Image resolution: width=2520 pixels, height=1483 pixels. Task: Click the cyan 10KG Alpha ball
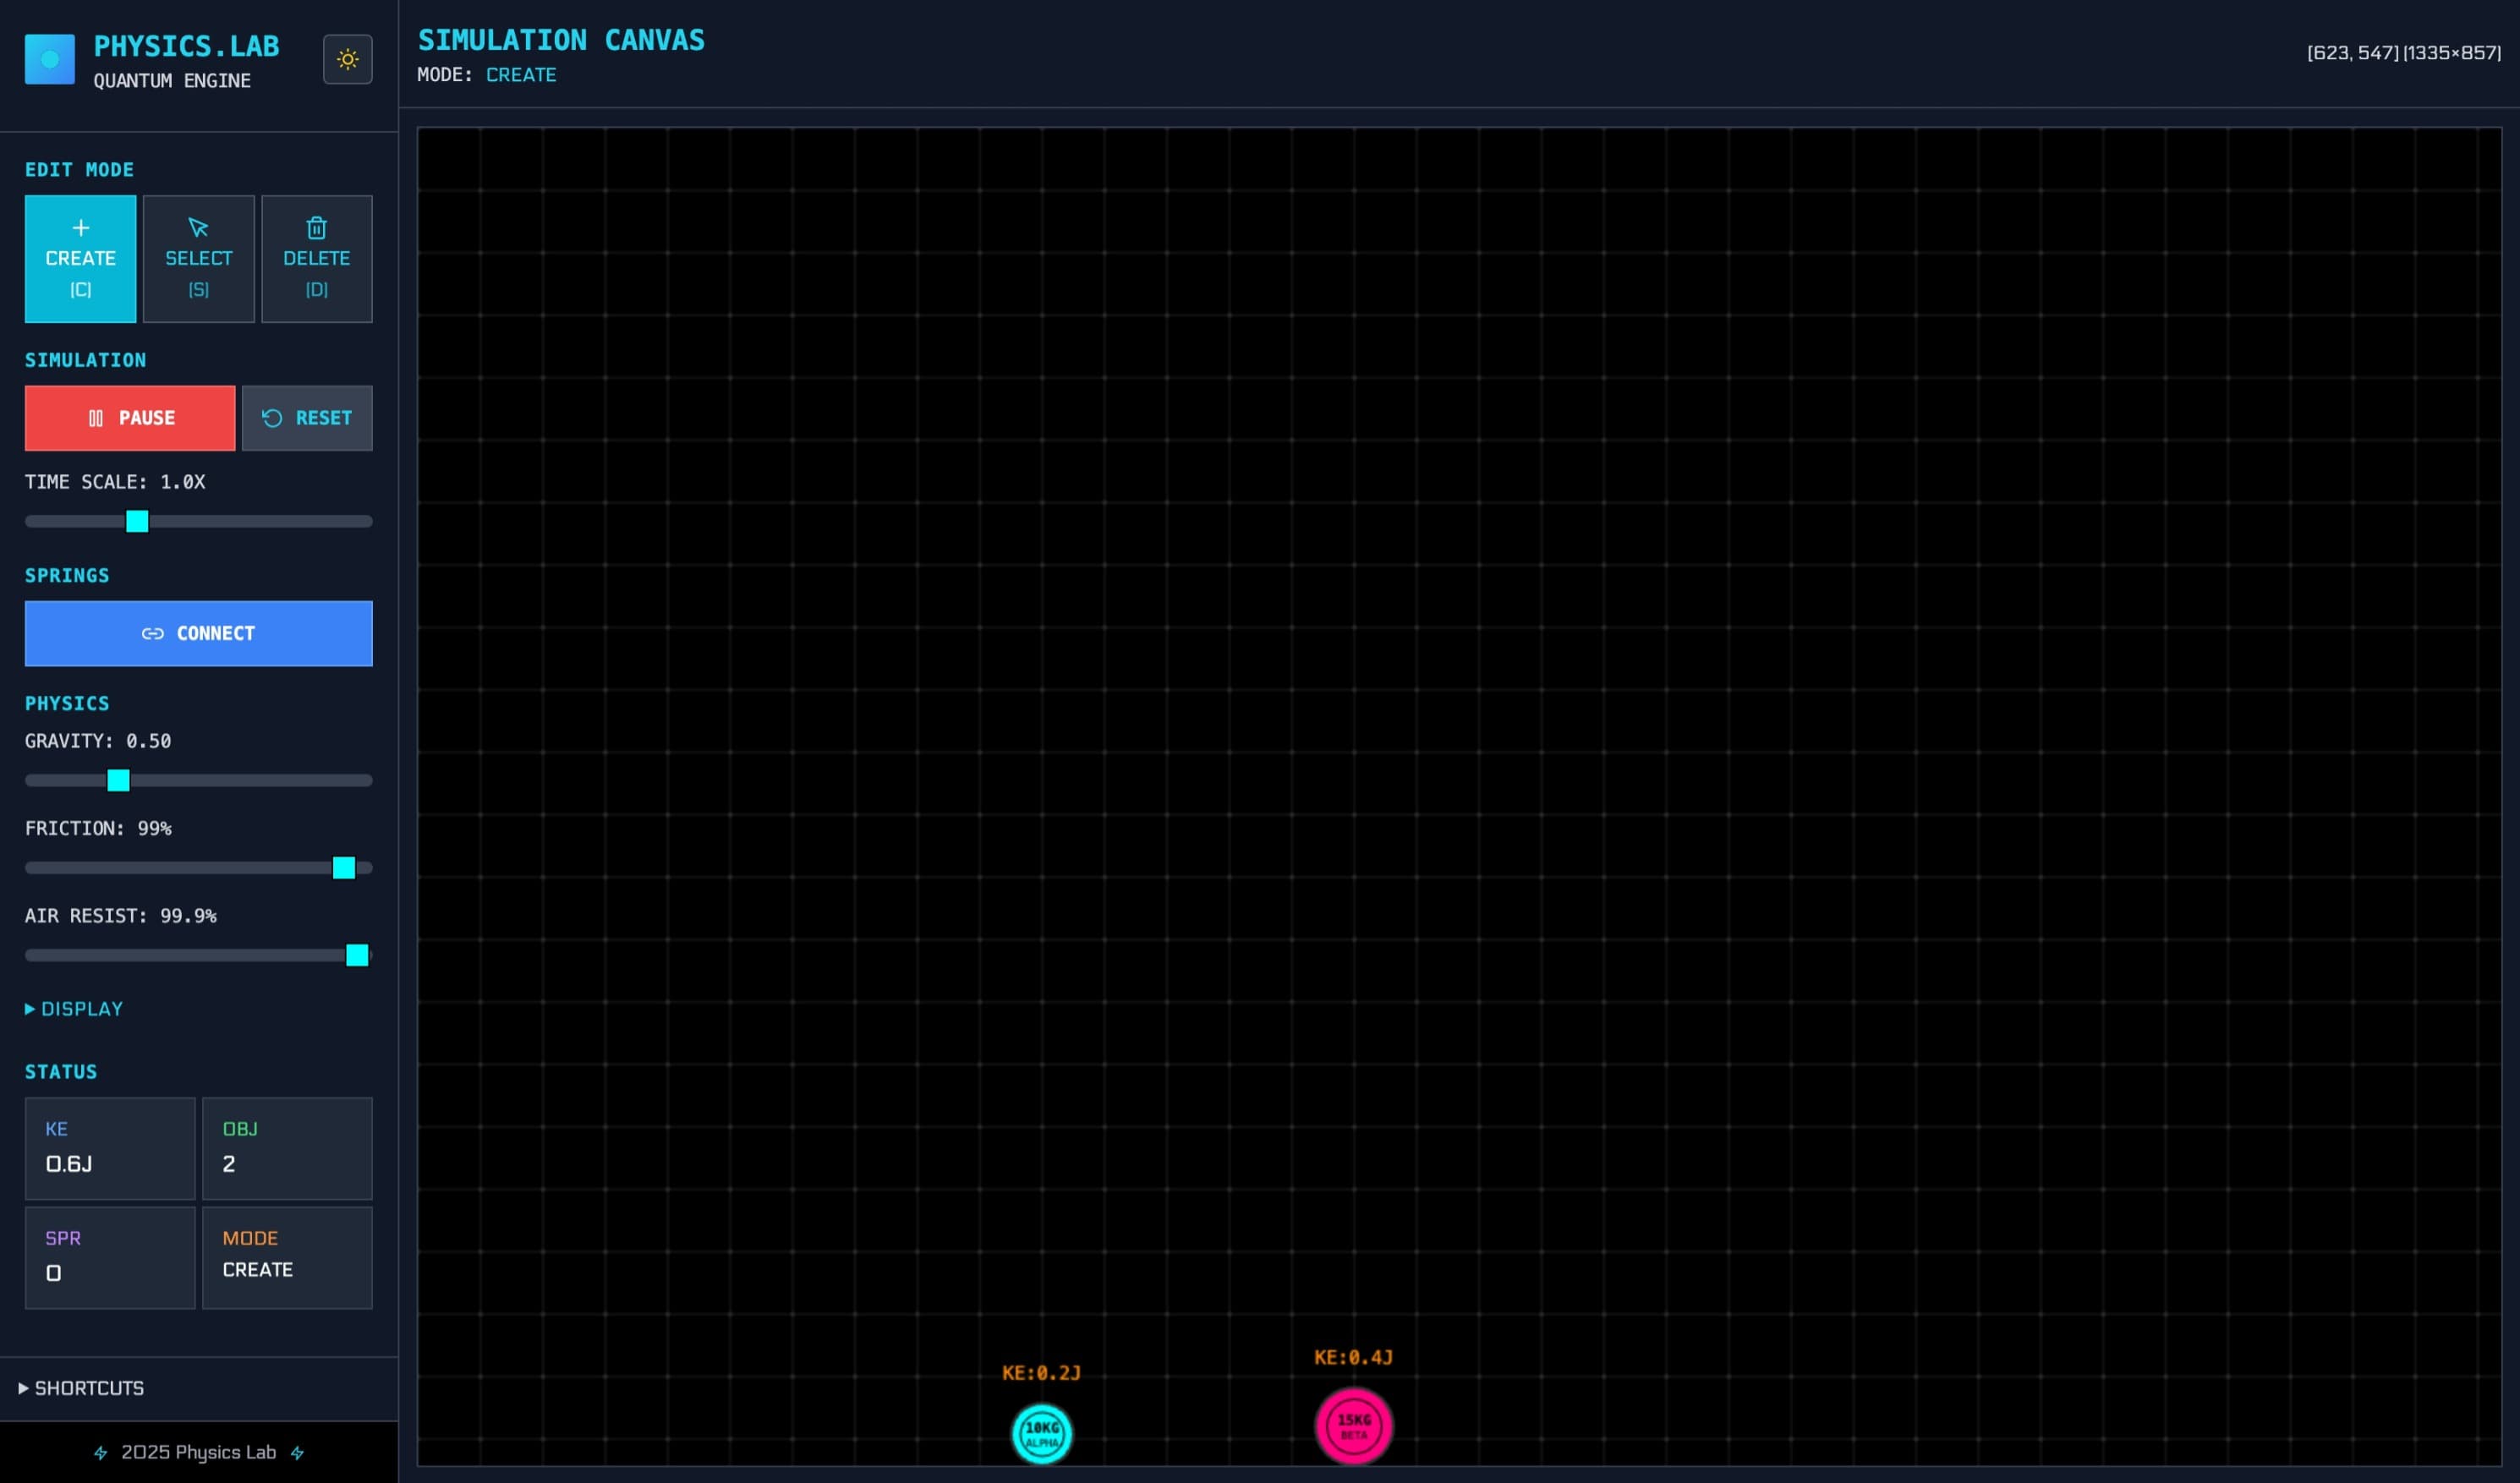[x=1041, y=1433]
